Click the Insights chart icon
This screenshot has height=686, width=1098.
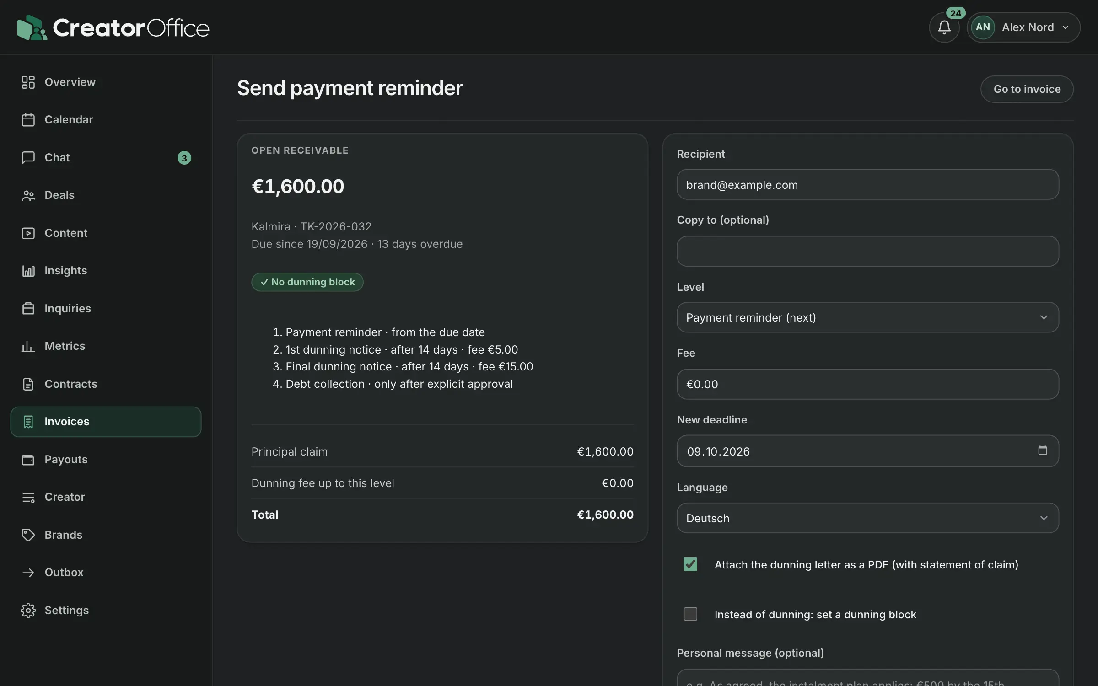click(x=28, y=271)
